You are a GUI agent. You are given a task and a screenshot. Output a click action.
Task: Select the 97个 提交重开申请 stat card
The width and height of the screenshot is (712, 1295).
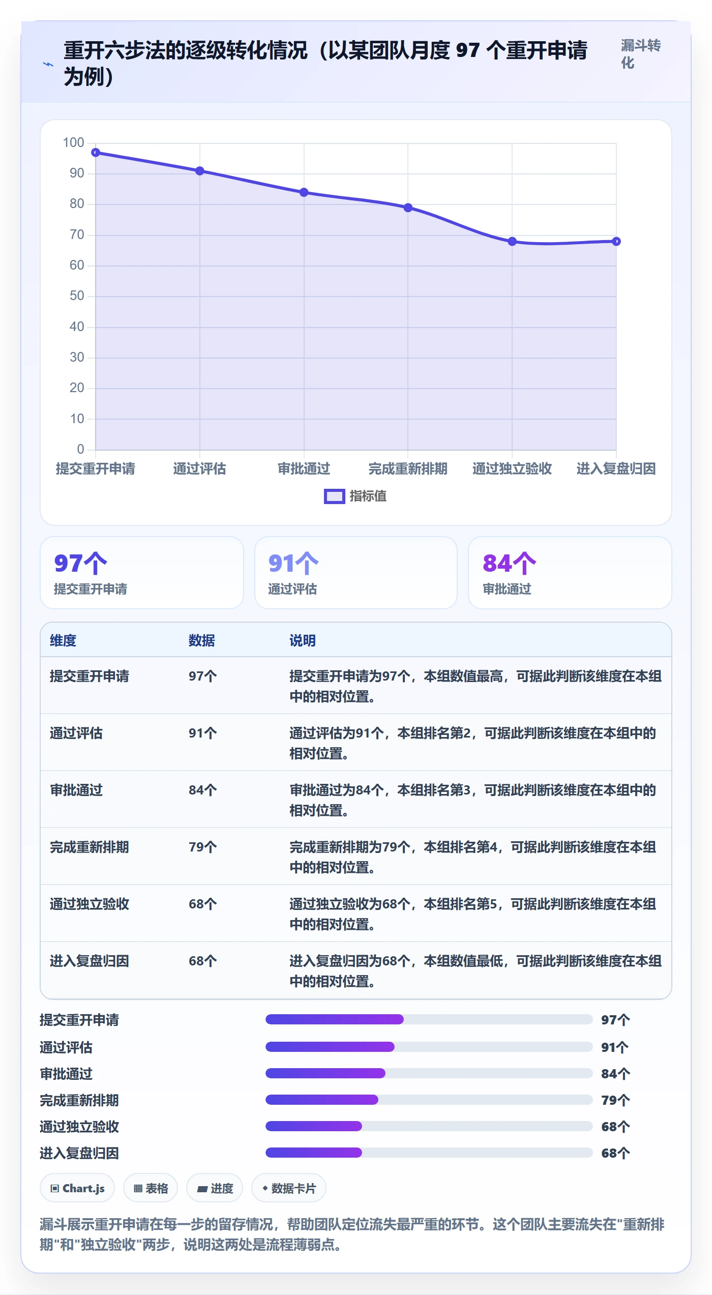click(x=142, y=573)
